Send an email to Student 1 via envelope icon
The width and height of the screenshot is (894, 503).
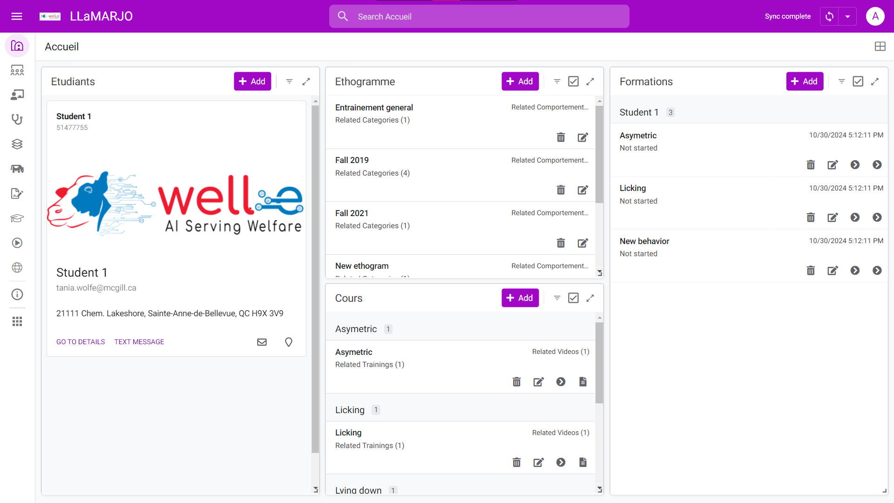point(262,342)
